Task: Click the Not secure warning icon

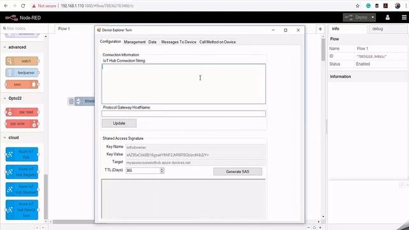Action: (x=34, y=6)
